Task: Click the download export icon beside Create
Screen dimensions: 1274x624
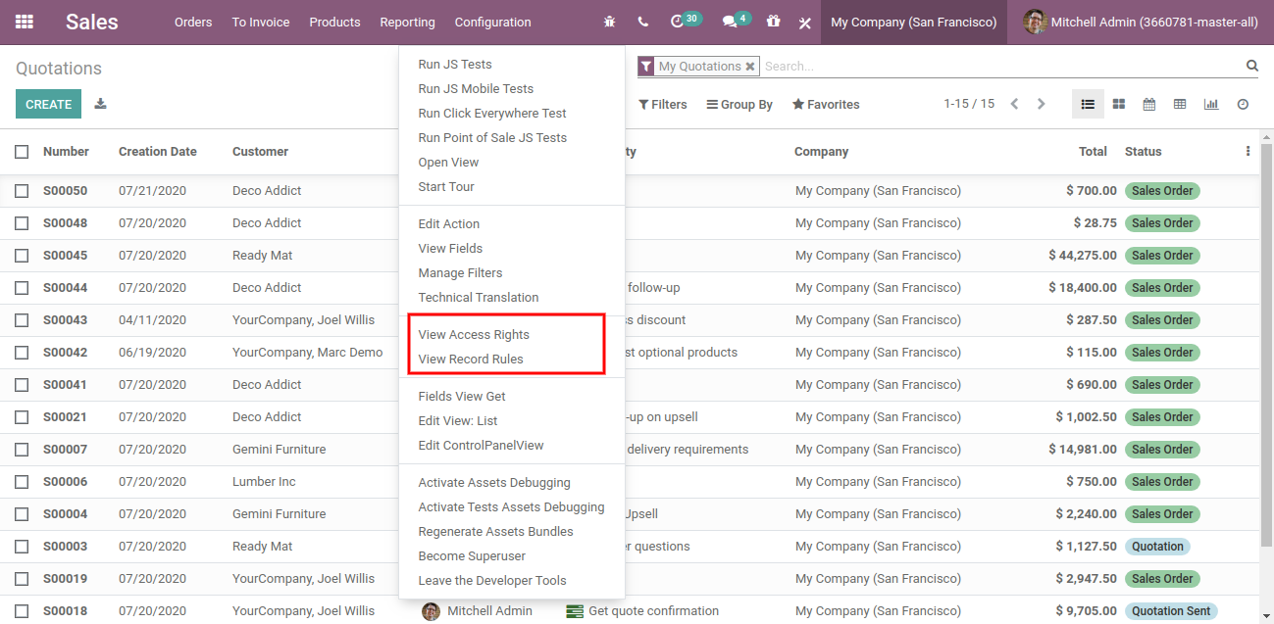Action: [101, 104]
